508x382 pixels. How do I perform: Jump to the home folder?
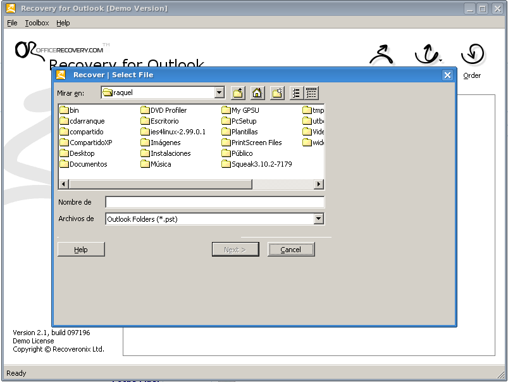(257, 93)
